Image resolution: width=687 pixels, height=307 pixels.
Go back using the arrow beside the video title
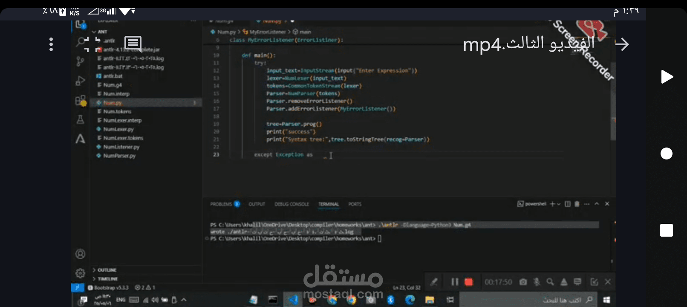pyautogui.click(x=622, y=44)
